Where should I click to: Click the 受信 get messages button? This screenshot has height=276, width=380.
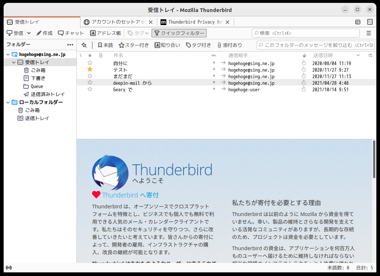(15, 33)
